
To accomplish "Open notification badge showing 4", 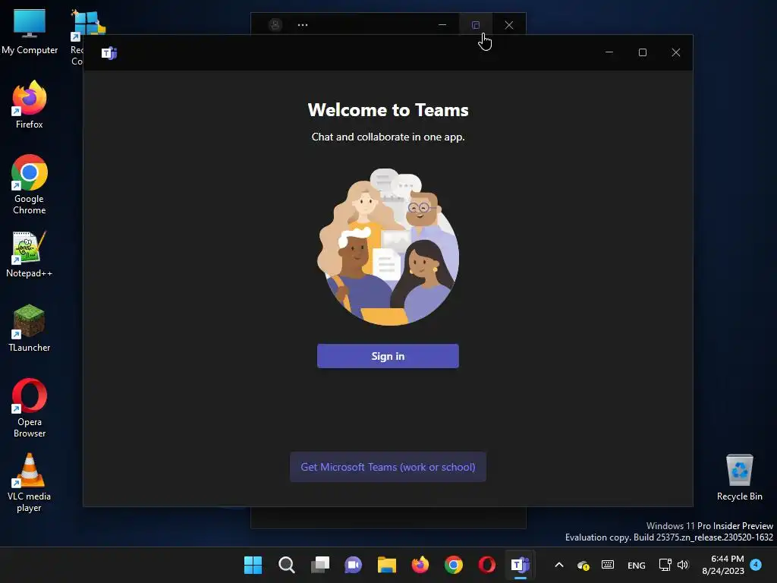I will [756, 565].
